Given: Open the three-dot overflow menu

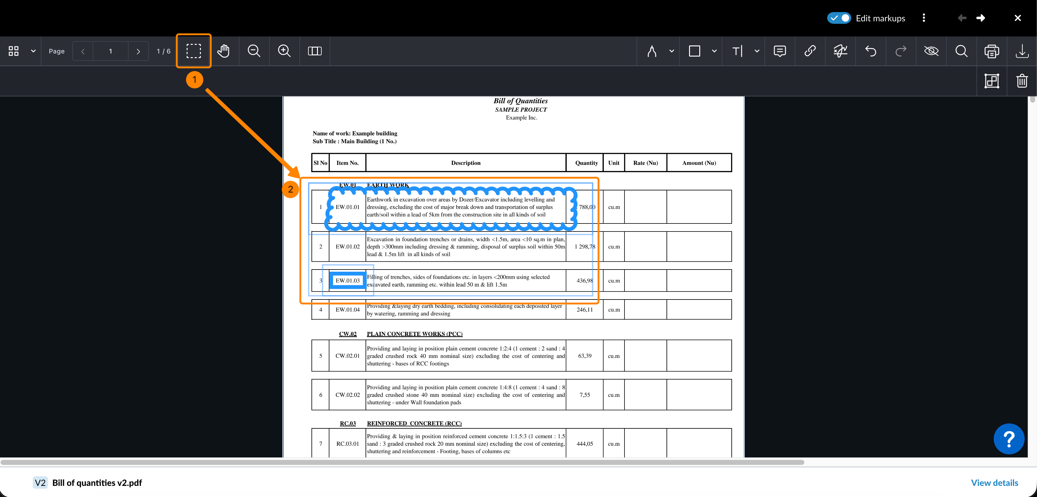Looking at the screenshot, I should pos(924,18).
